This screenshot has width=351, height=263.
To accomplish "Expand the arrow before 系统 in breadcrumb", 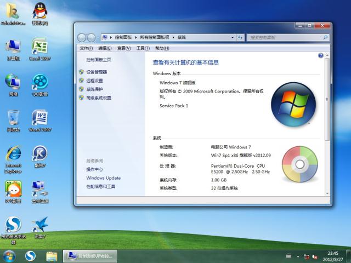I will click(x=173, y=37).
